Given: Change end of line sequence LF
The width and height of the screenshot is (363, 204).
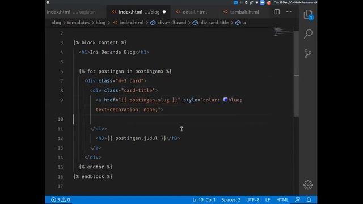Looking at the screenshot, I should 268,199.
